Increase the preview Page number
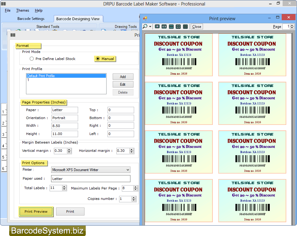The width and height of the screenshot is (297, 236). click(292, 25)
